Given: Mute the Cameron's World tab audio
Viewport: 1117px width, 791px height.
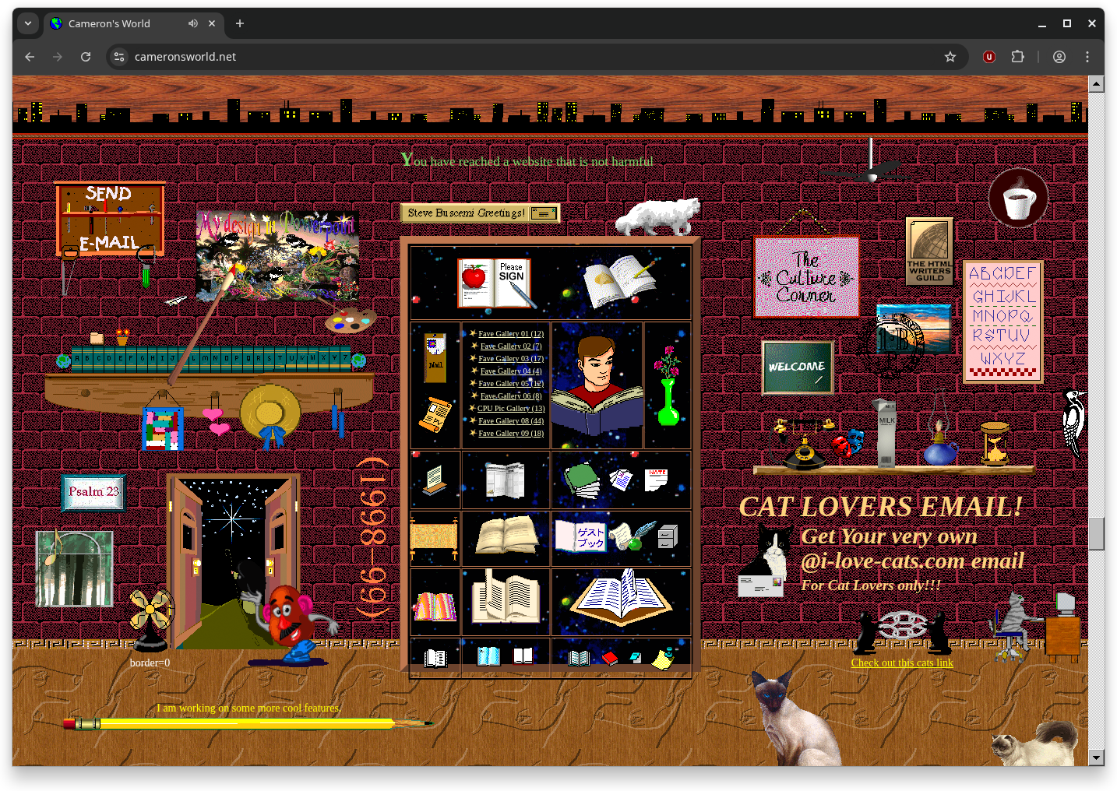Looking at the screenshot, I should [x=192, y=23].
